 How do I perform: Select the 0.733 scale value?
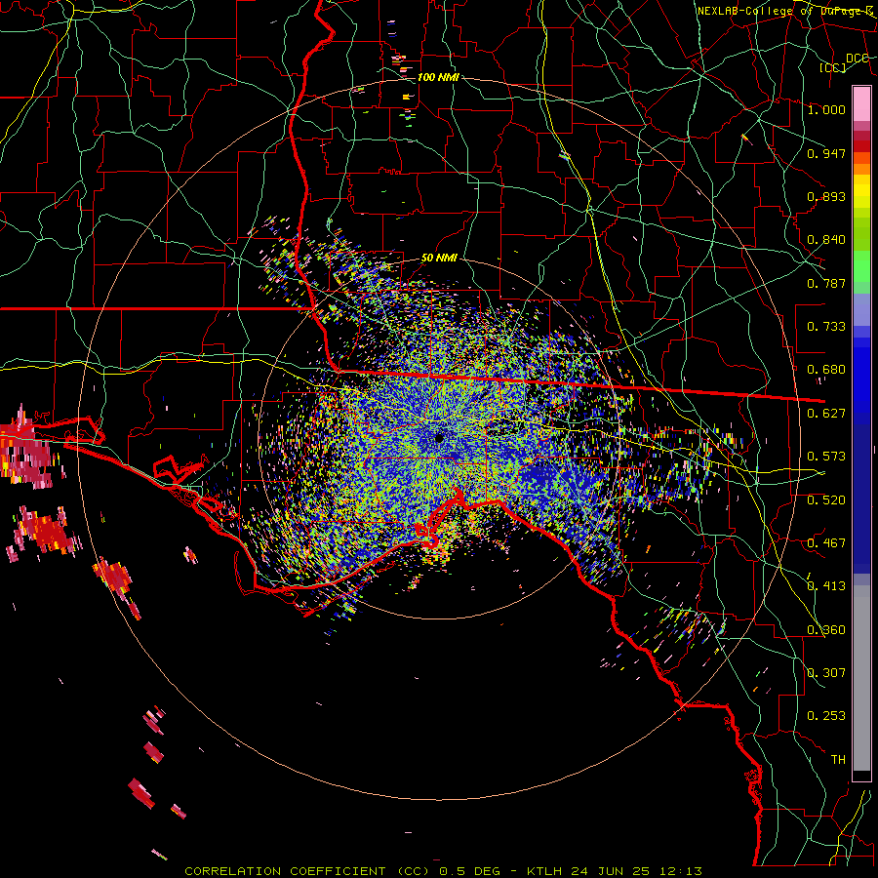[826, 327]
